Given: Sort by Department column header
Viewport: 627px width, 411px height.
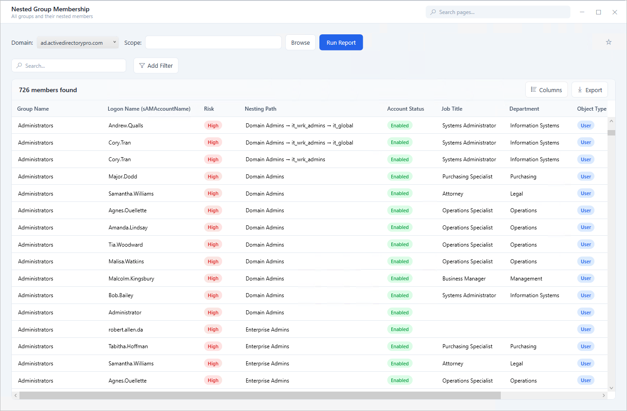Looking at the screenshot, I should click(524, 109).
